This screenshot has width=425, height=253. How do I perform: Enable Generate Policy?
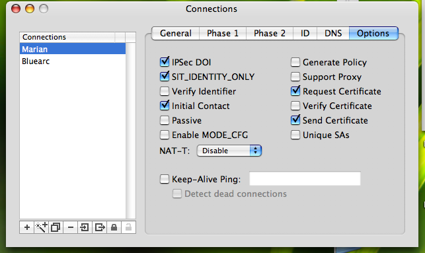point(295,62)
